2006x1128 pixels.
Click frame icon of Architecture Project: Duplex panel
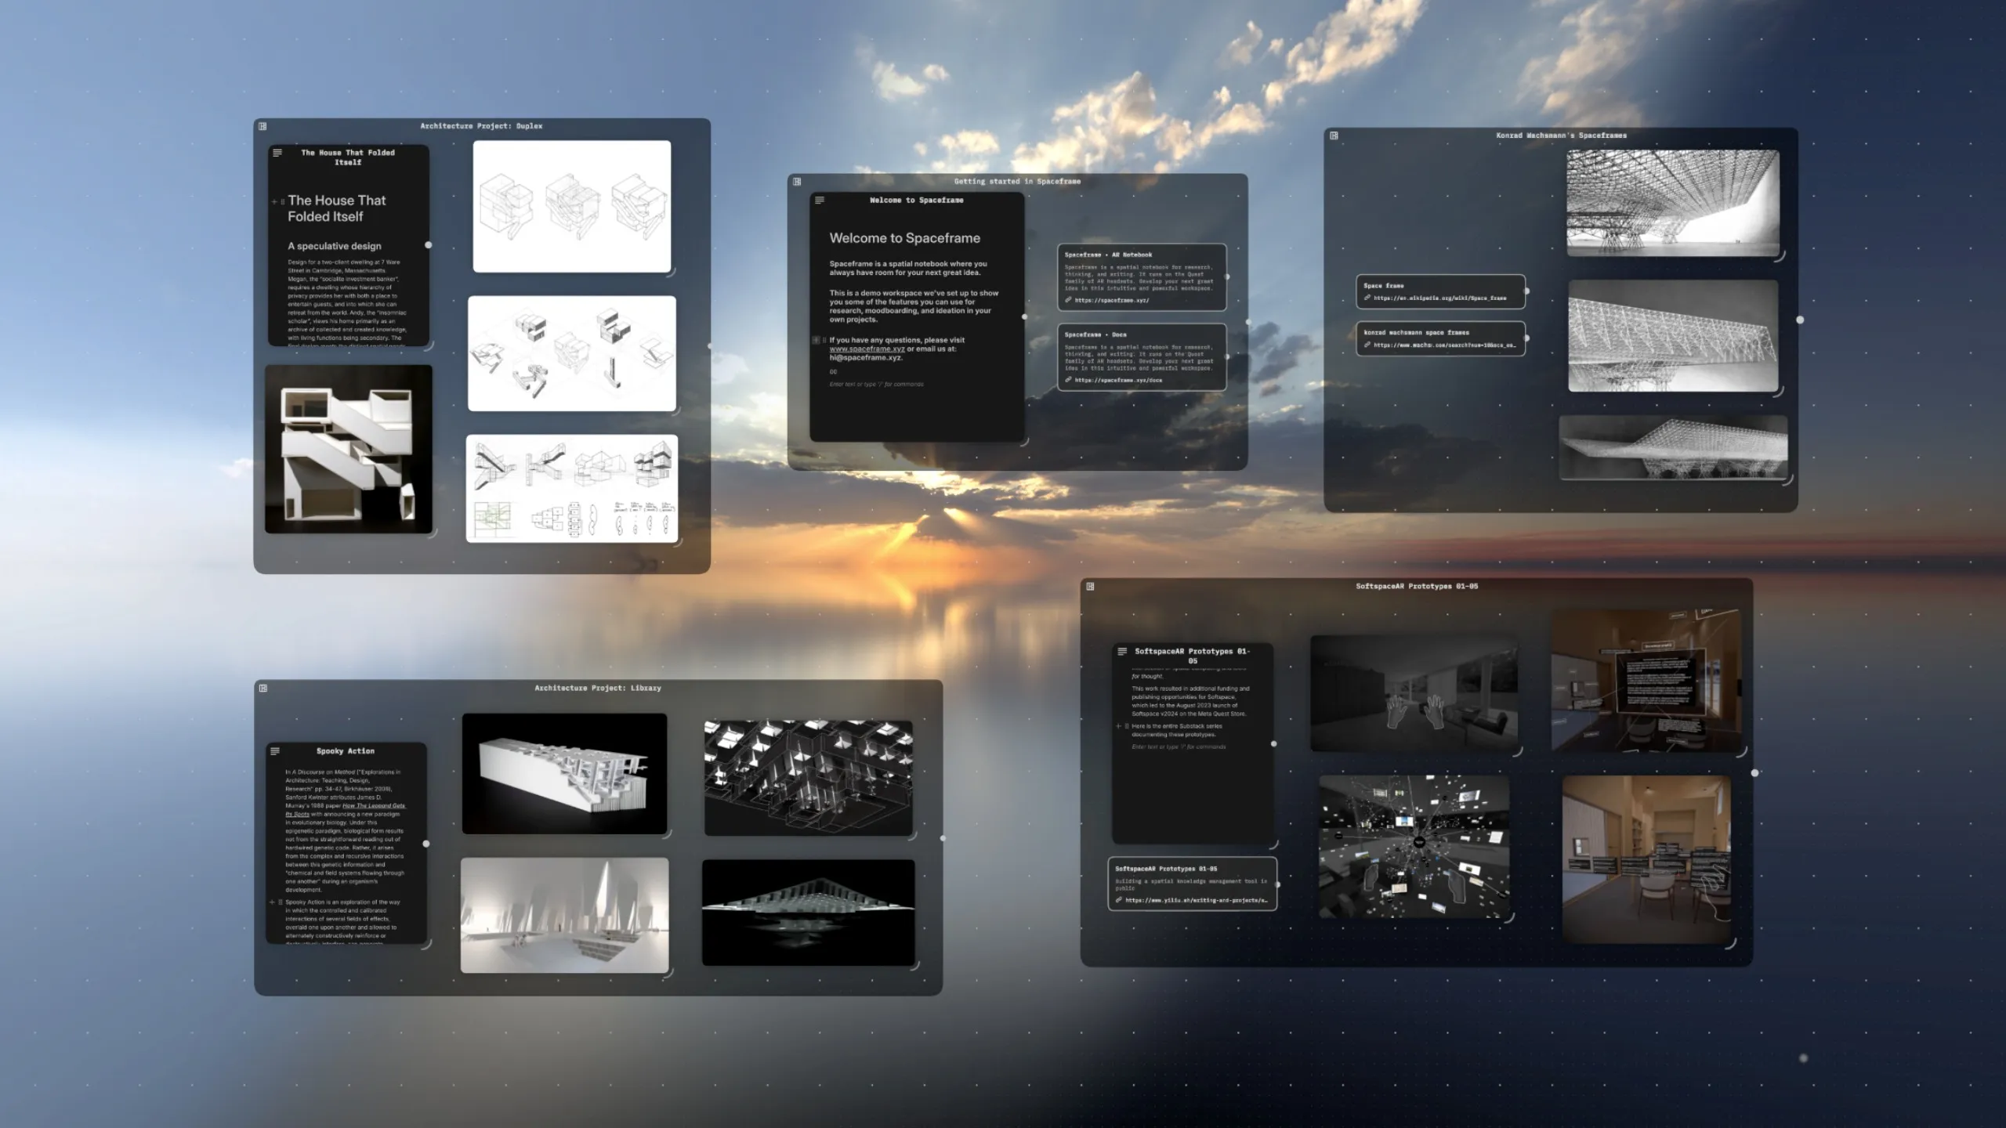coord(263,126)
